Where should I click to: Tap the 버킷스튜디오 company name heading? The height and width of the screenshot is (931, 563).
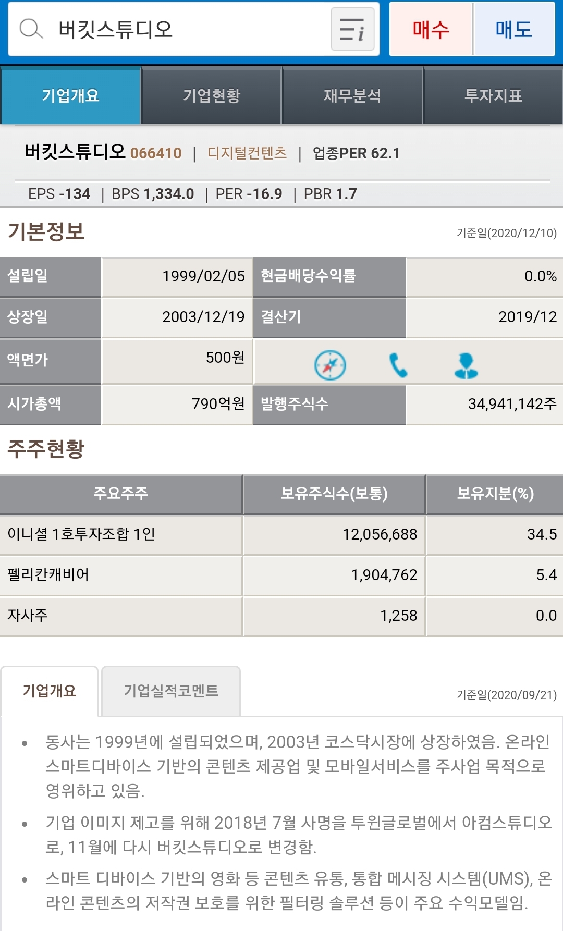[75, 152]
